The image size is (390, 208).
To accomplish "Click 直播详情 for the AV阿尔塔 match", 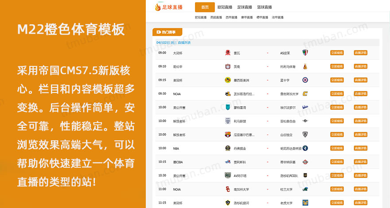I will tap(360, 175).
